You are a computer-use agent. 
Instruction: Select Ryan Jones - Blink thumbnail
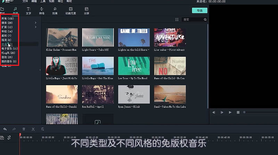pyautogui.click(x=134, y=94)
